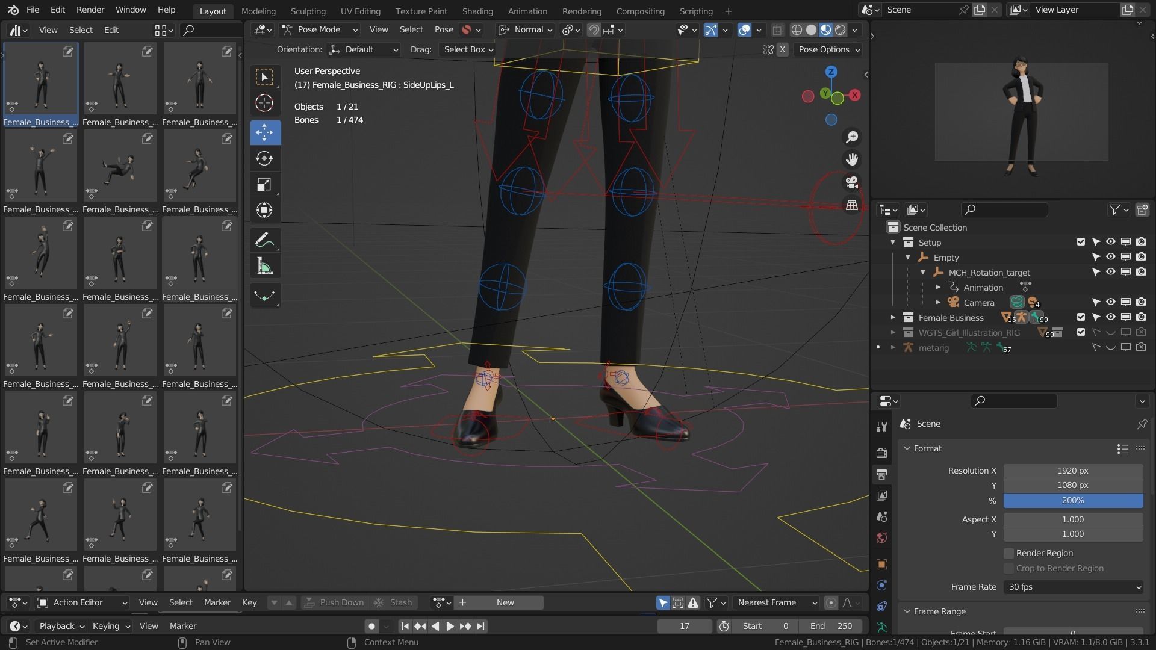The height and width of the screenshot is (650, 1156).
Task: Select the Measure tool
Action: [264, 265]
